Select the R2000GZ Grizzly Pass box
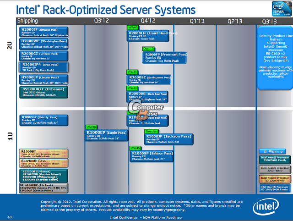 (x=44, y=56)
